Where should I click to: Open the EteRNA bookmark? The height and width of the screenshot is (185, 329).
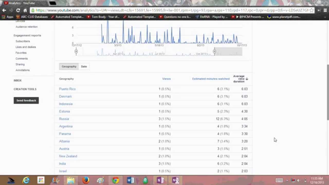click(x=212, y=17)
